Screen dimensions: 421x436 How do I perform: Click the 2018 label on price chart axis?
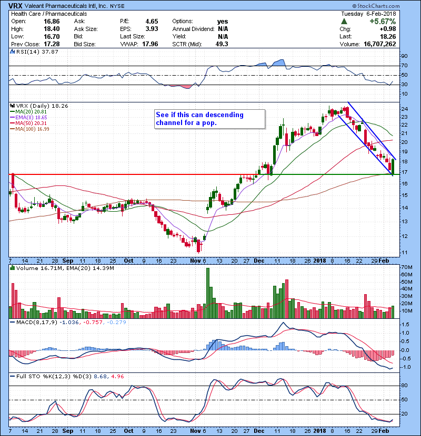(319, 261)
